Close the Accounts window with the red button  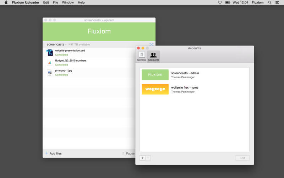(138, 48)
